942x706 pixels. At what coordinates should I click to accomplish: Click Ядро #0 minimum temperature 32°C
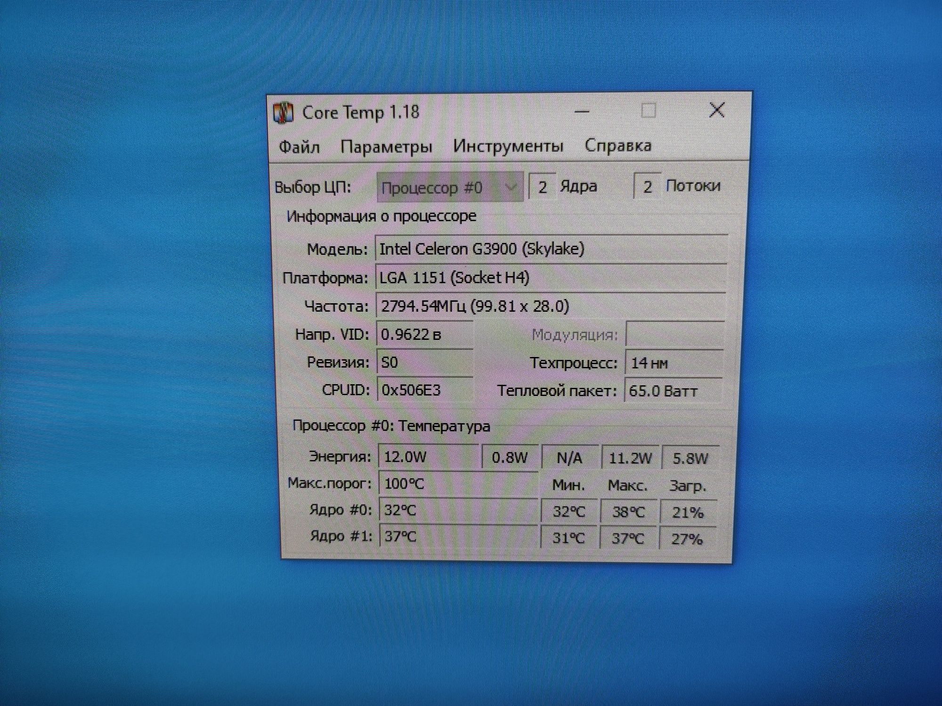pyautogui.click(x=569, y=512)
